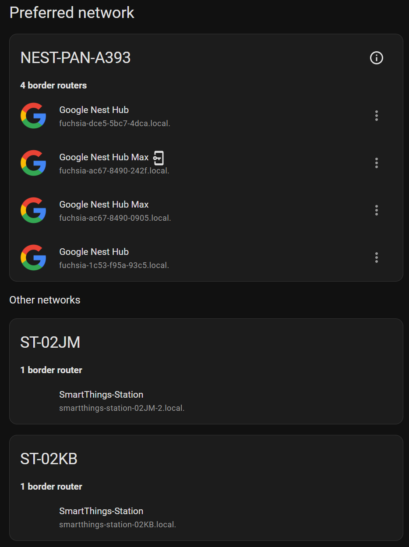Viewport: 409px width, 547px height.
Task: Click Google logo of fuchsia-1c53-f95a-93c5 router
Action: (33, 258)
